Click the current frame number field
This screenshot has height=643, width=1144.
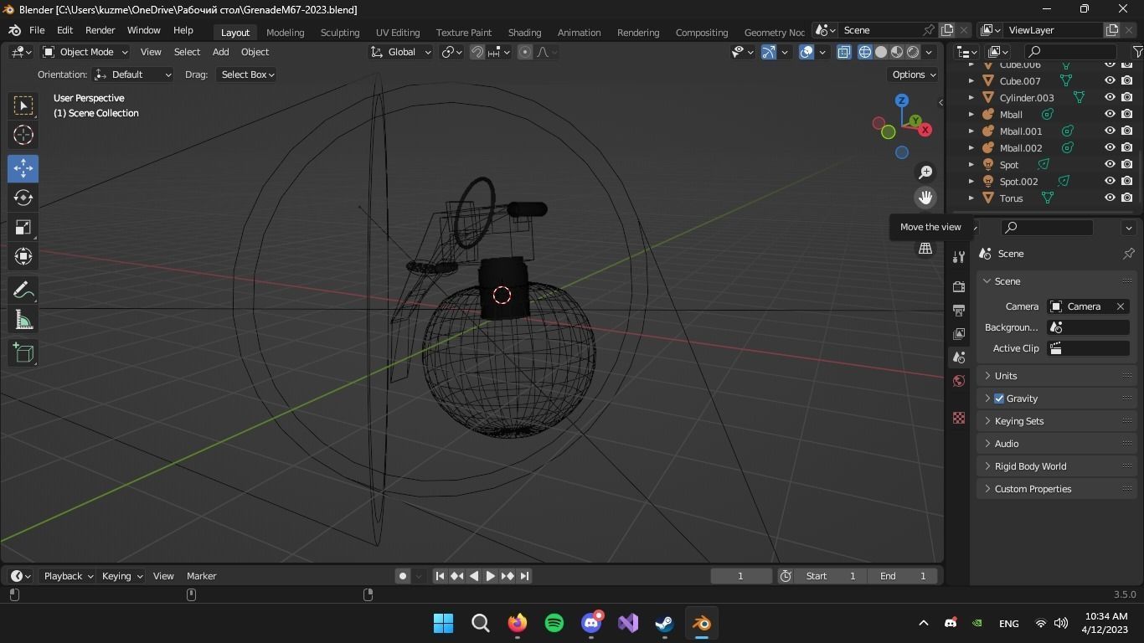point(740,576)
